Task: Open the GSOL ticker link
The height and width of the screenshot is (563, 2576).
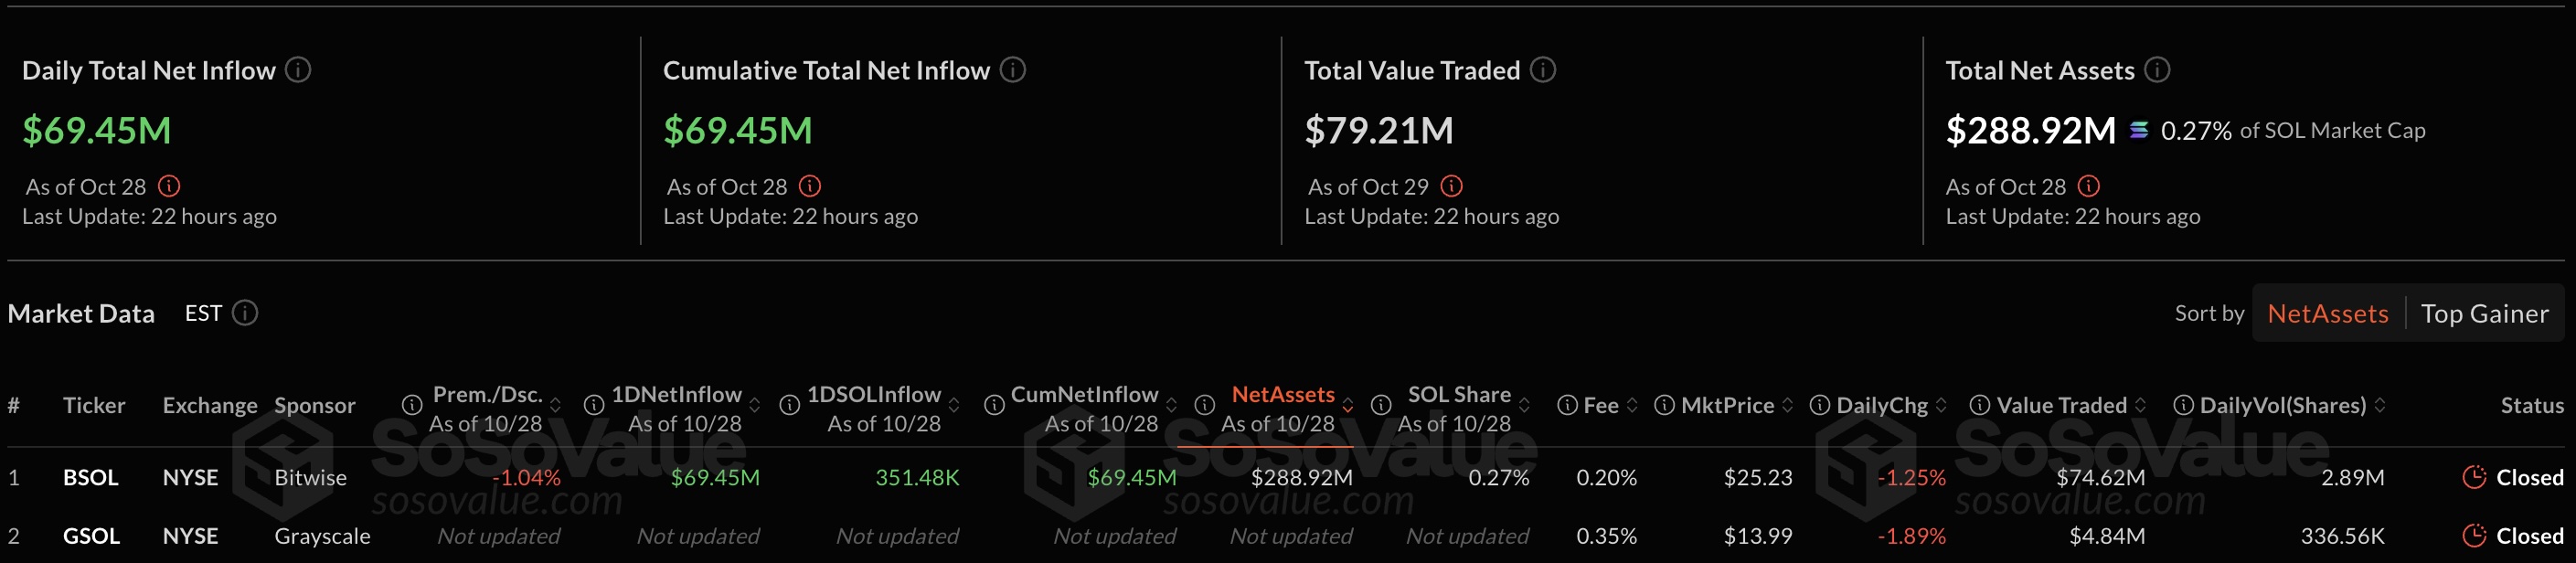Action: pos(91,536)
